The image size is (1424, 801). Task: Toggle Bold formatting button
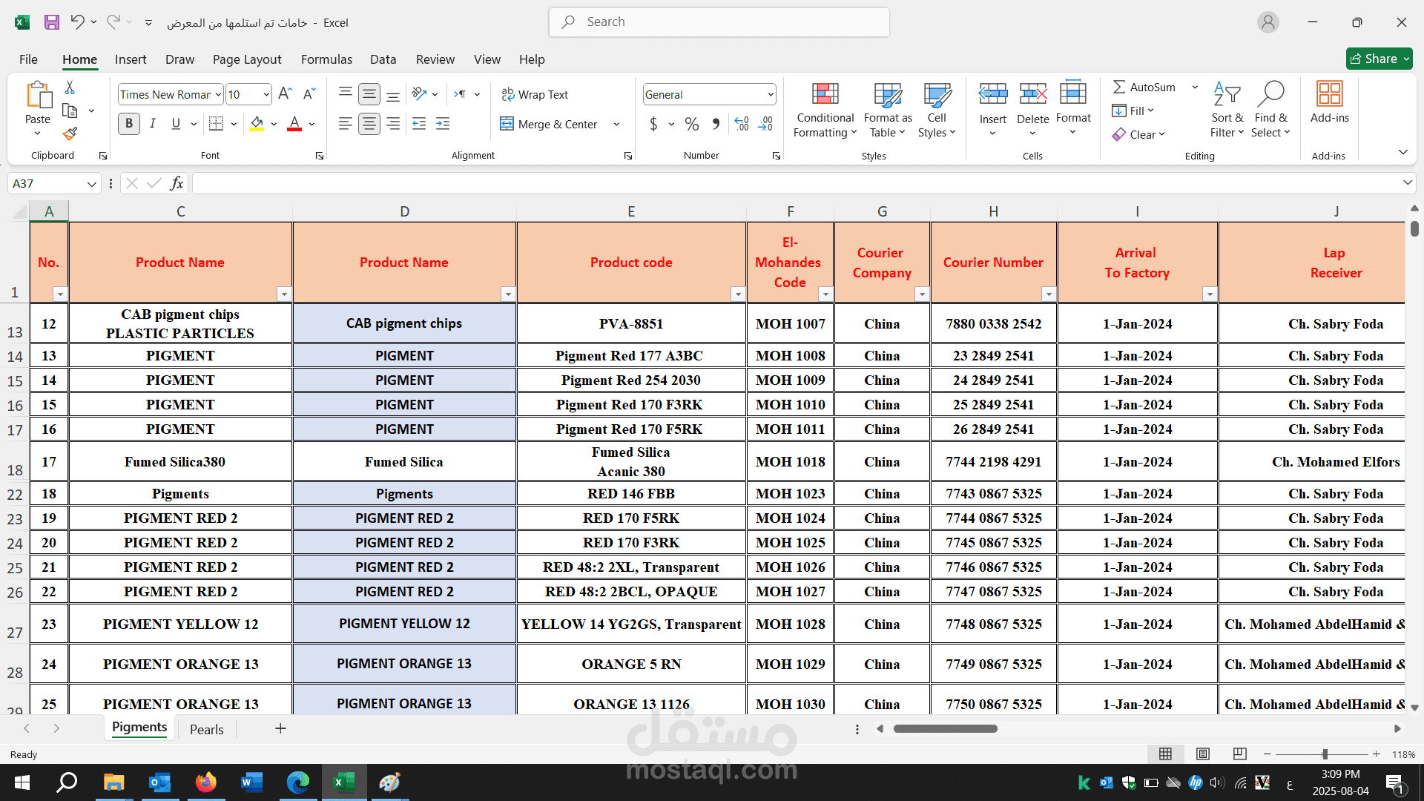(x=129, y=124)
